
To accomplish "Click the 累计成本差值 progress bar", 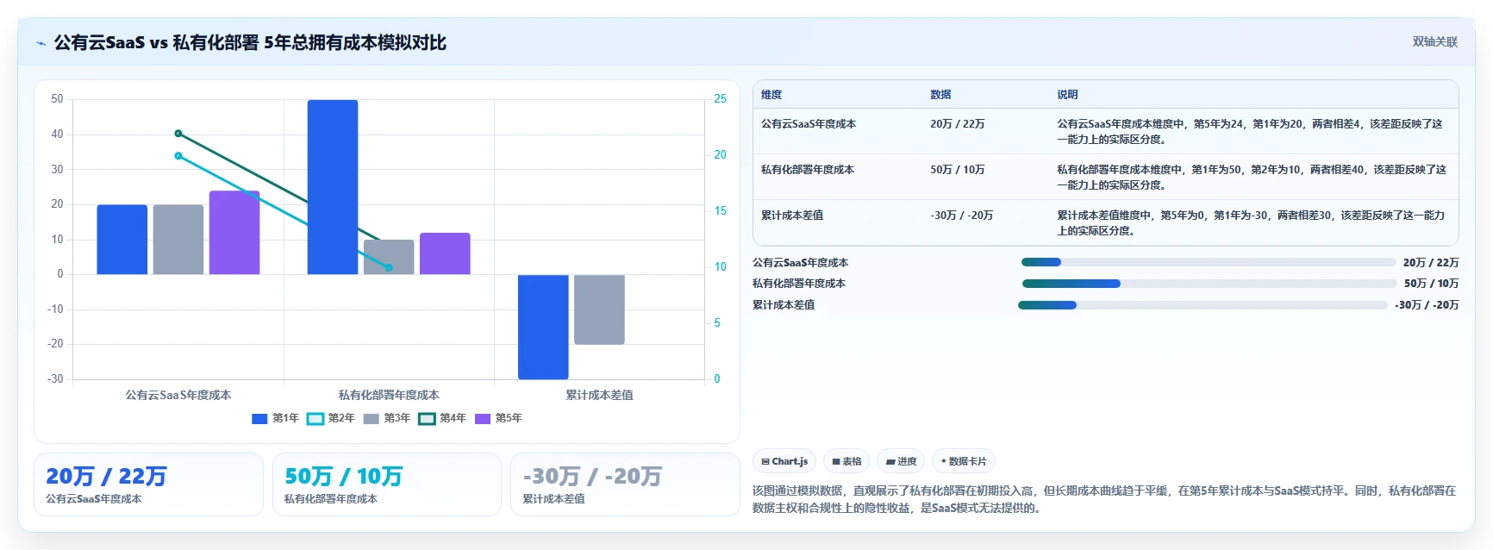I will click(1203, 305).
